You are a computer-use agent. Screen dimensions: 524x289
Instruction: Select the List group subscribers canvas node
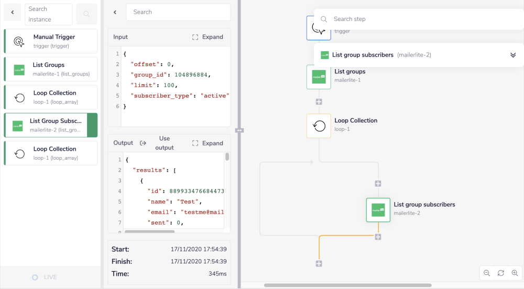(x=378, y=209)
